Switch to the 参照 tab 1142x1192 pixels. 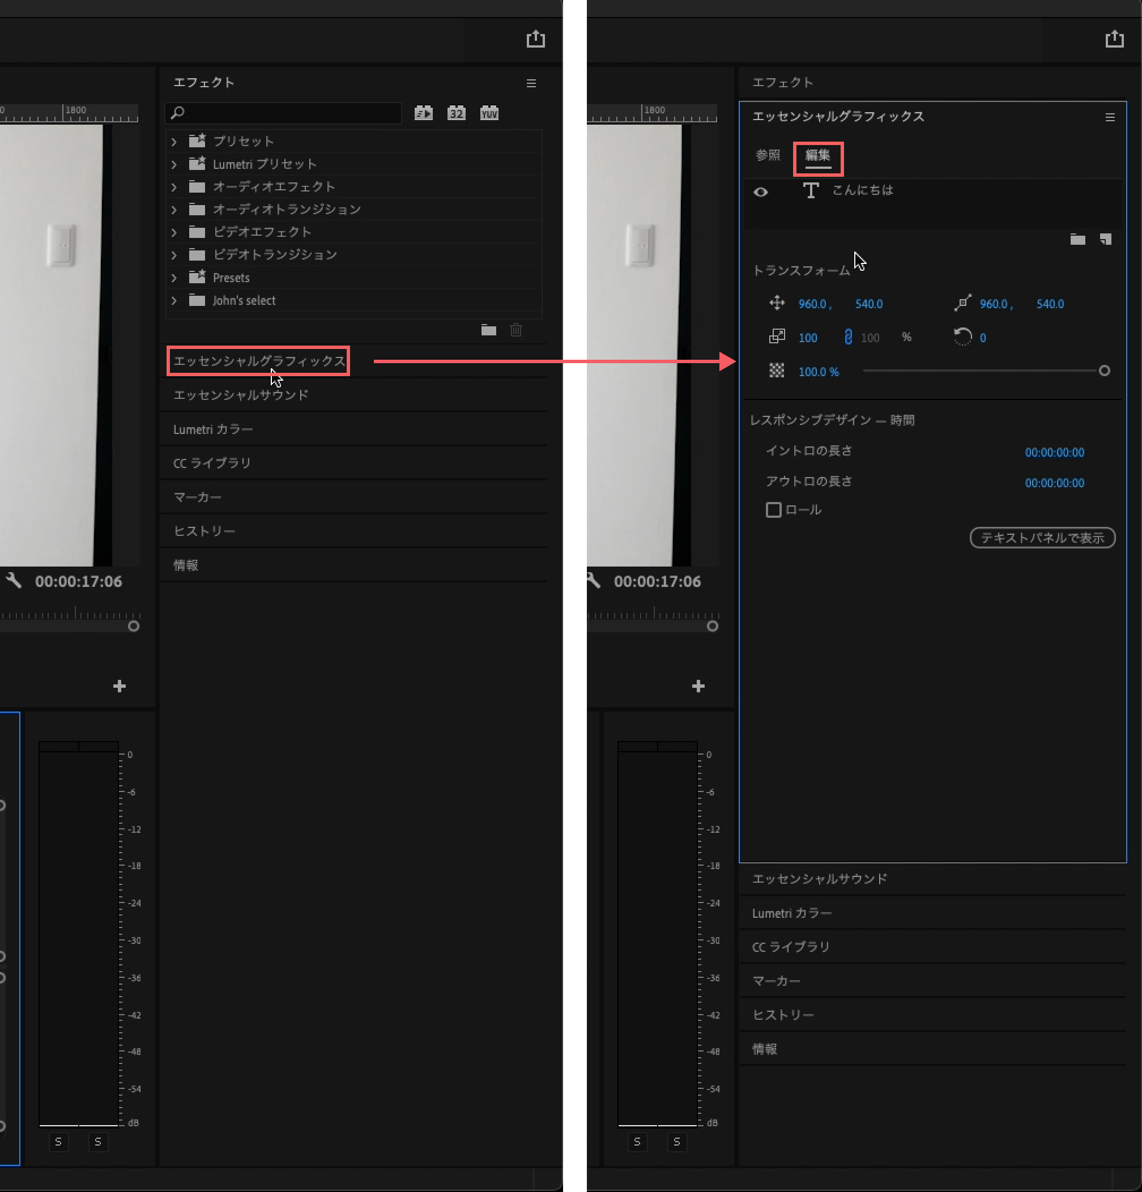click(768, 156)
